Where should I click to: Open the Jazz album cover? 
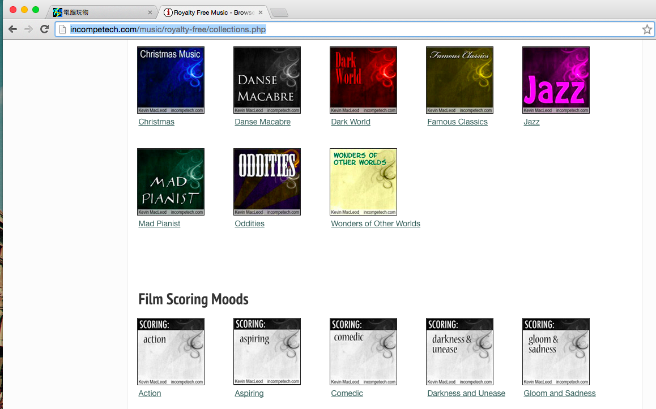556,80
